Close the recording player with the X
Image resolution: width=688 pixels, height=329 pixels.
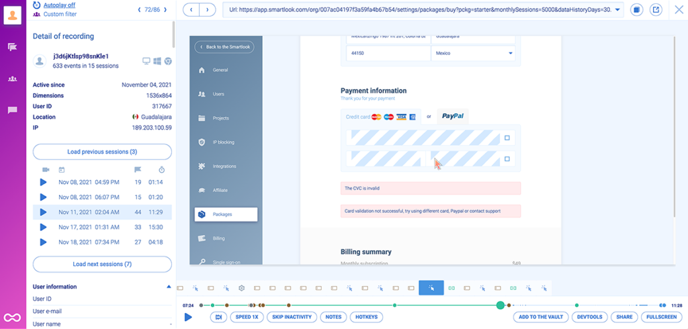pos(679,9)
